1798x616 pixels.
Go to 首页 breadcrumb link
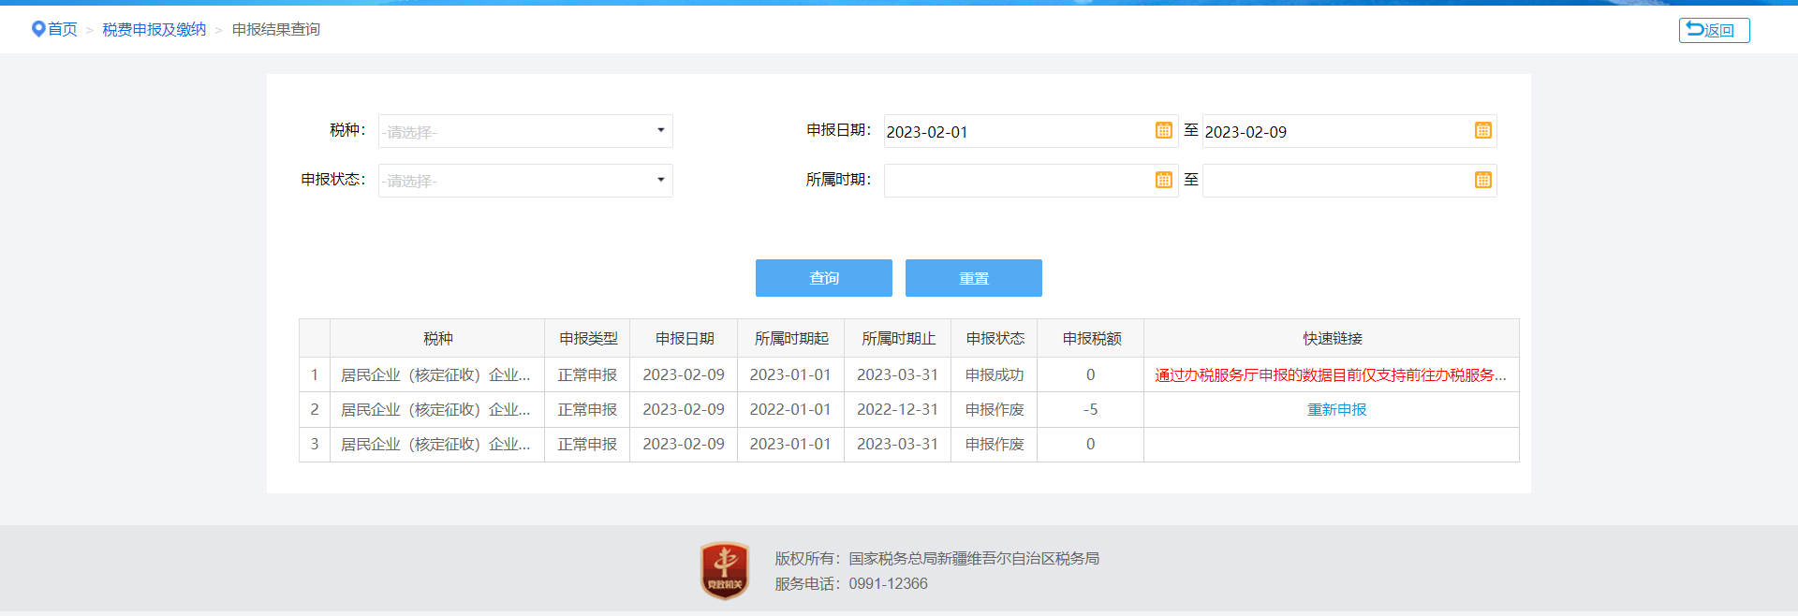click(63, 29)
